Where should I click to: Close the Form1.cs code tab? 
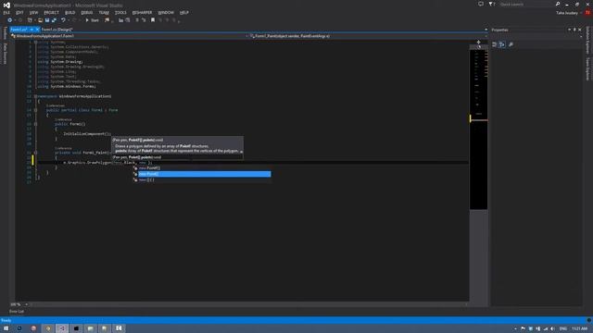37,30
